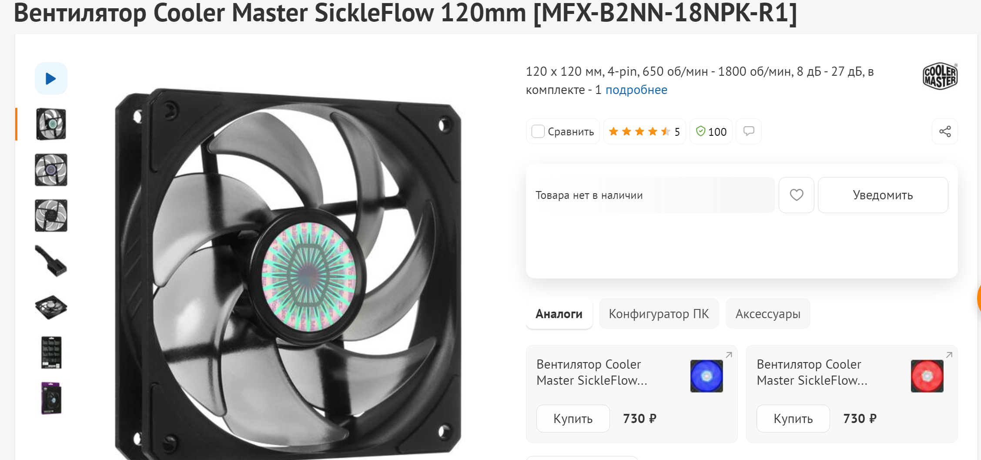
Task: Click the Cooler Master brand logo
Action: point(940,76)
